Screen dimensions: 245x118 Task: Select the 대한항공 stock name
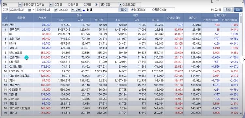point(14,62)
